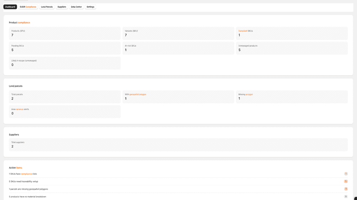Screen dimensions: 357x200
Task: Click the count badge for traceability setup row
Action: [346, 181]
